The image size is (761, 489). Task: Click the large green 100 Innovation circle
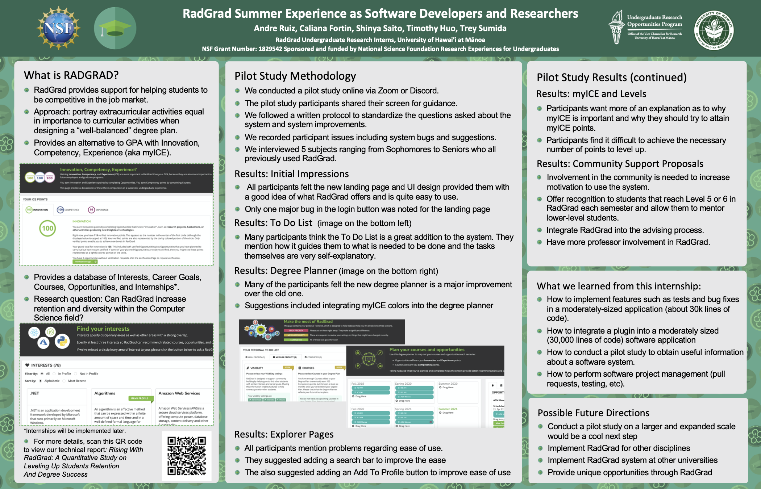tap(47, 228)
